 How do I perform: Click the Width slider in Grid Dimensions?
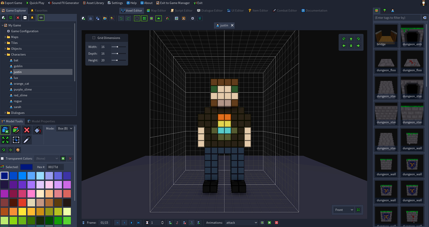pos(119,47)
